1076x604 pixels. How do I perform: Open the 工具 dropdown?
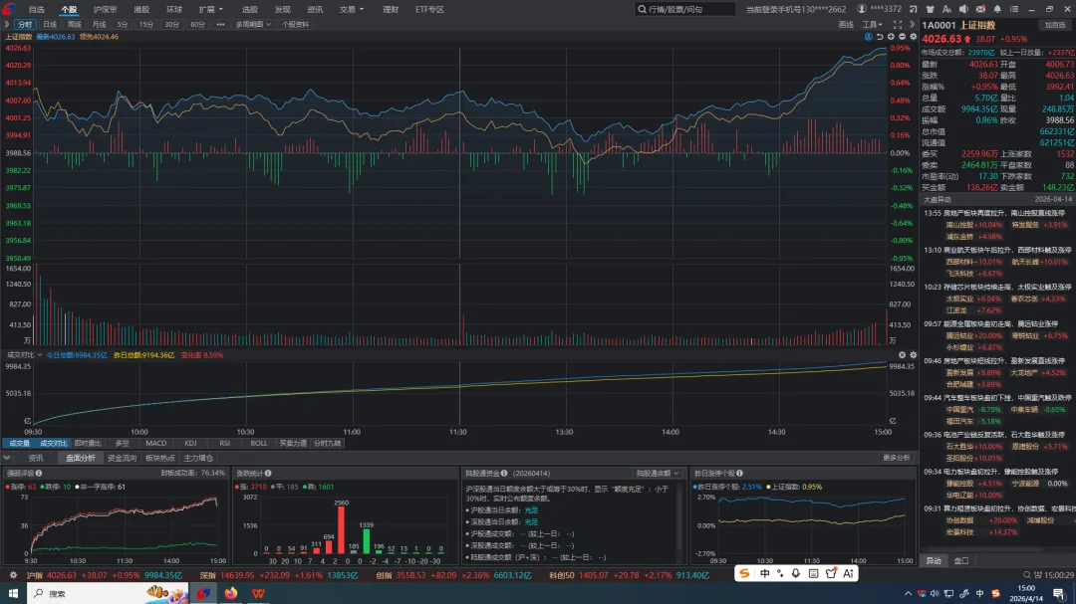pyautogui.click(x=872, y=24)
